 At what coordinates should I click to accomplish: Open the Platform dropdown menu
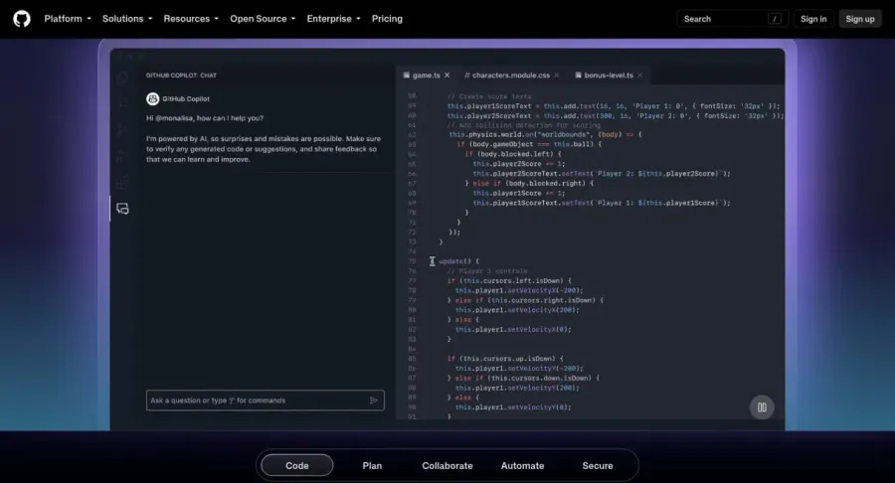pyautogui.click(x=68, y=19)
